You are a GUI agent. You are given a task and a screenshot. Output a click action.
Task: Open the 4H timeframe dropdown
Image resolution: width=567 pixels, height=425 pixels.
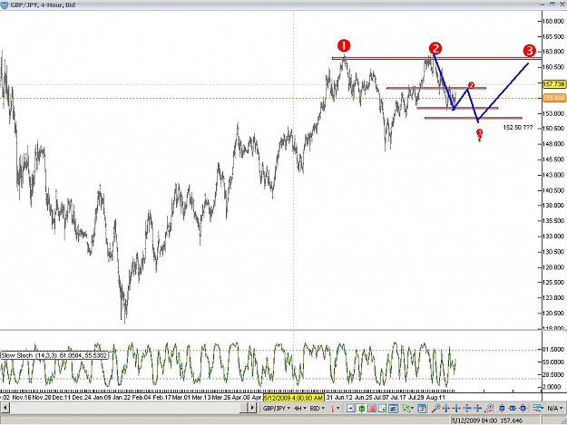click(299, 409)
